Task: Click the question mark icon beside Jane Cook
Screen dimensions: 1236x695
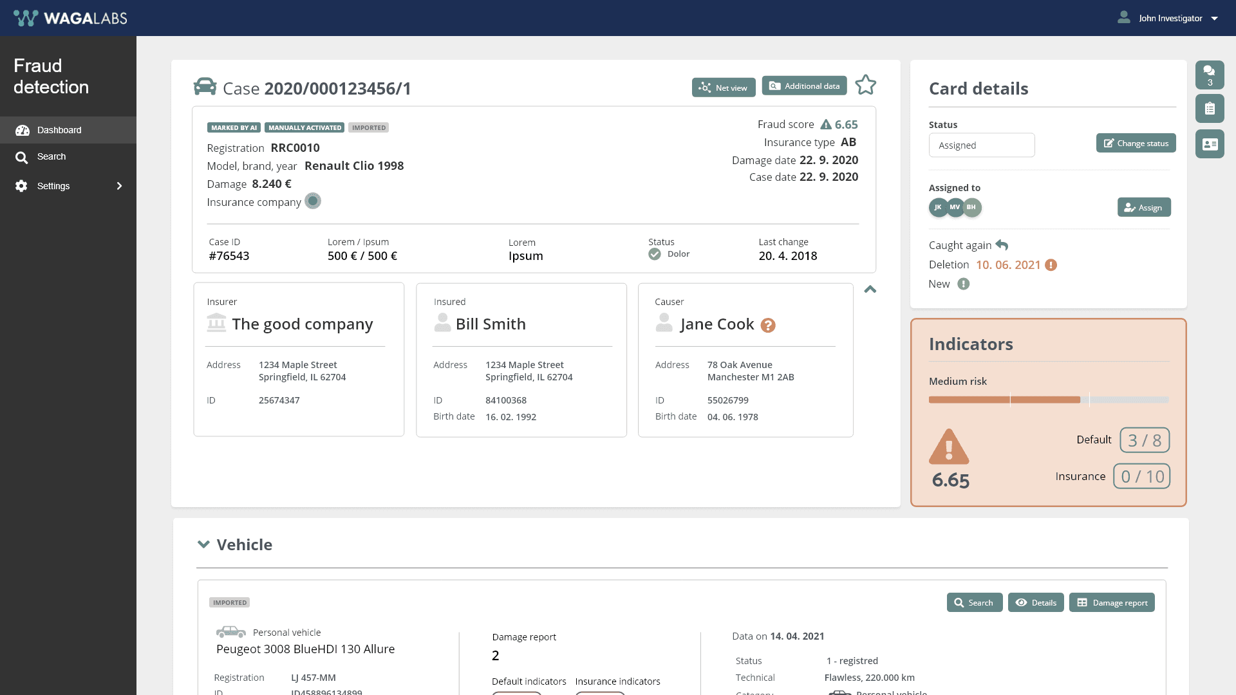Action: pos(768,326)
